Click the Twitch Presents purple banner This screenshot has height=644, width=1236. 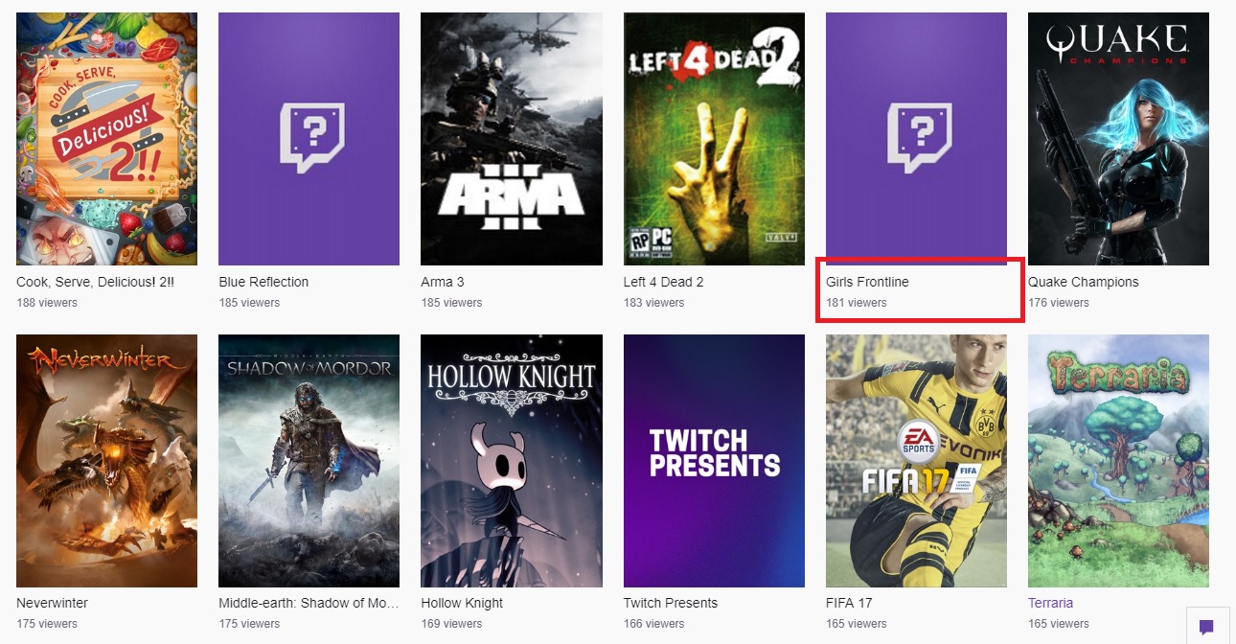[714, 460]
